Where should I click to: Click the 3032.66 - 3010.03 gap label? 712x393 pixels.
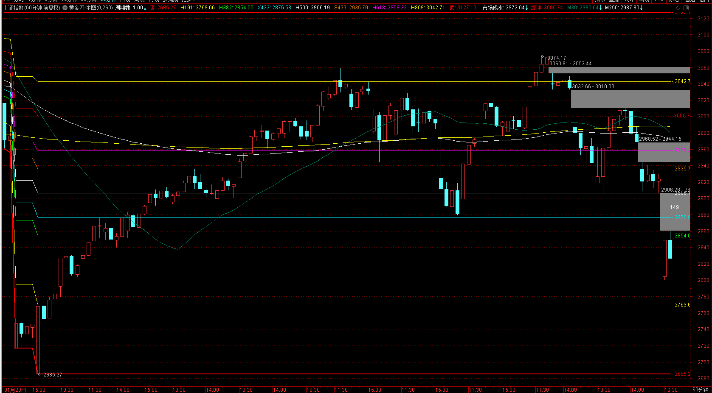(593, 86)
